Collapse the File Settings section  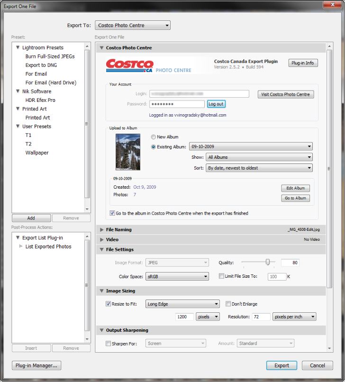point(102,249)
